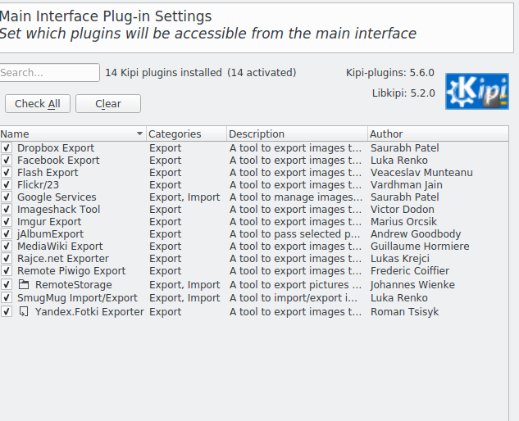Toggle the Flickr/23 plugin checkbox

(x=7, y=185)
